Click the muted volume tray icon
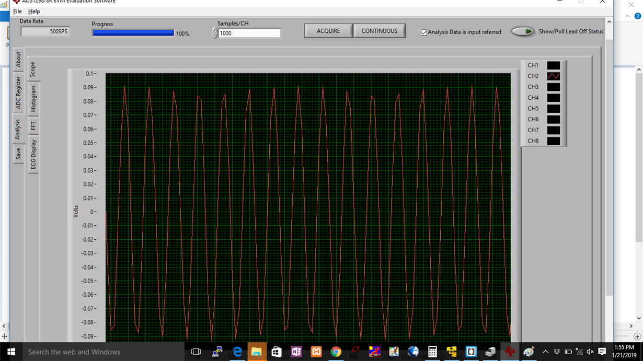643x361 pixels. (590, 352)
